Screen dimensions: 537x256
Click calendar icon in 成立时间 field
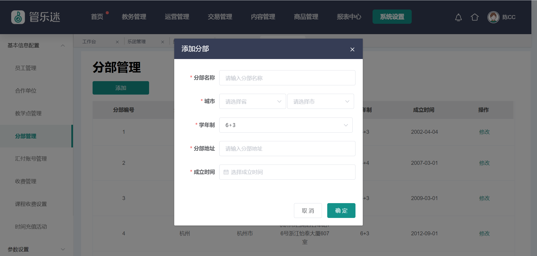point(226,172)
